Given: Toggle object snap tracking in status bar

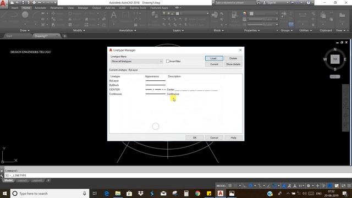Looking at the screenshot, I should [269, 186].
